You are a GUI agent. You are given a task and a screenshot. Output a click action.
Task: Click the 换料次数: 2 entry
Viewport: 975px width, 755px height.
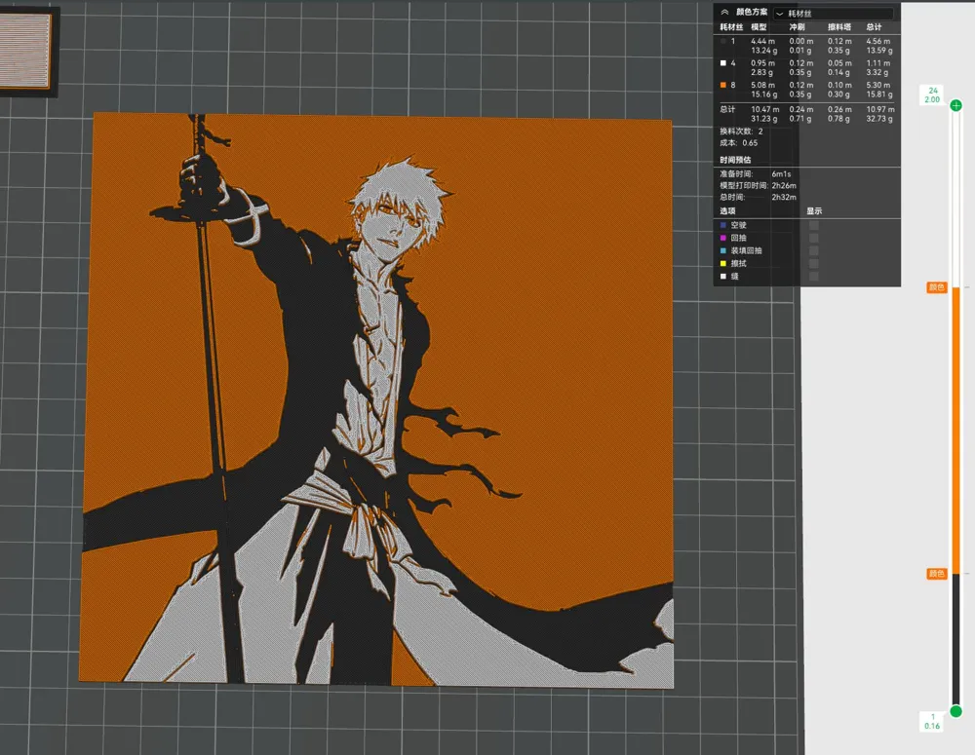pos(741,132)
